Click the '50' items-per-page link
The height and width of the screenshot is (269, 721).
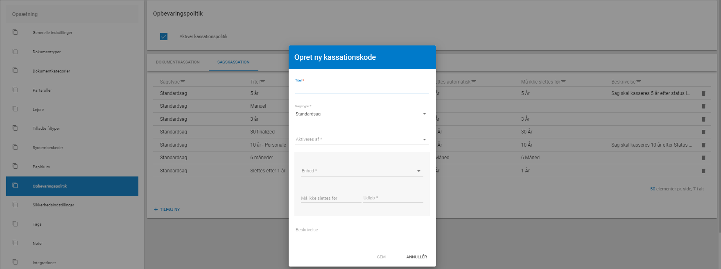click(x=653, y=189)
